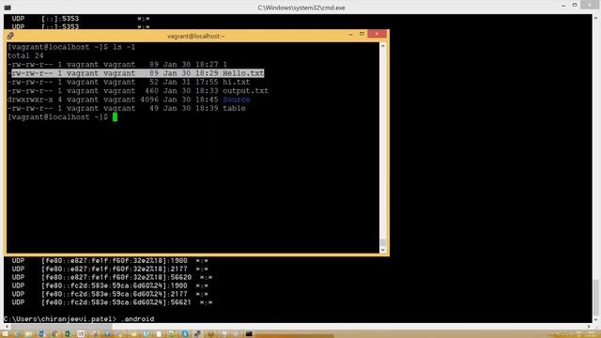This screenshot has width=601, height=338.
Task: Click the C:\Windows\system32\cmd.exe title text
Action: coord(301,8)
